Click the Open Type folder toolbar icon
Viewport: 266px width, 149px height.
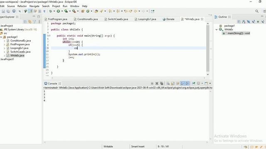pyautogui.click(x=96, y=11)
